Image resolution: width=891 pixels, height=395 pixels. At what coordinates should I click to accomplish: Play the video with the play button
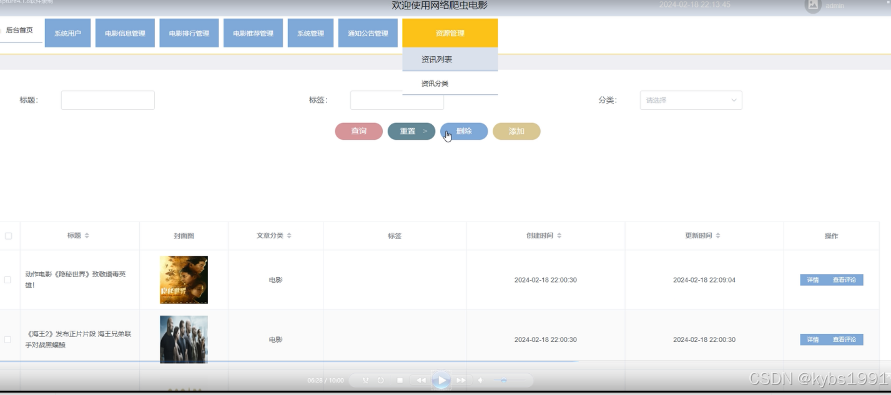441,380
